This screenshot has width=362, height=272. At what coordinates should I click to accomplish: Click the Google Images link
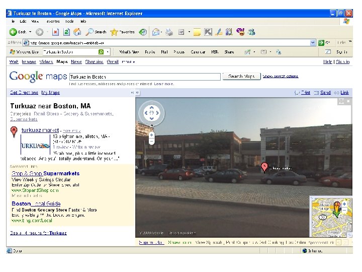[x=29, y=62]
